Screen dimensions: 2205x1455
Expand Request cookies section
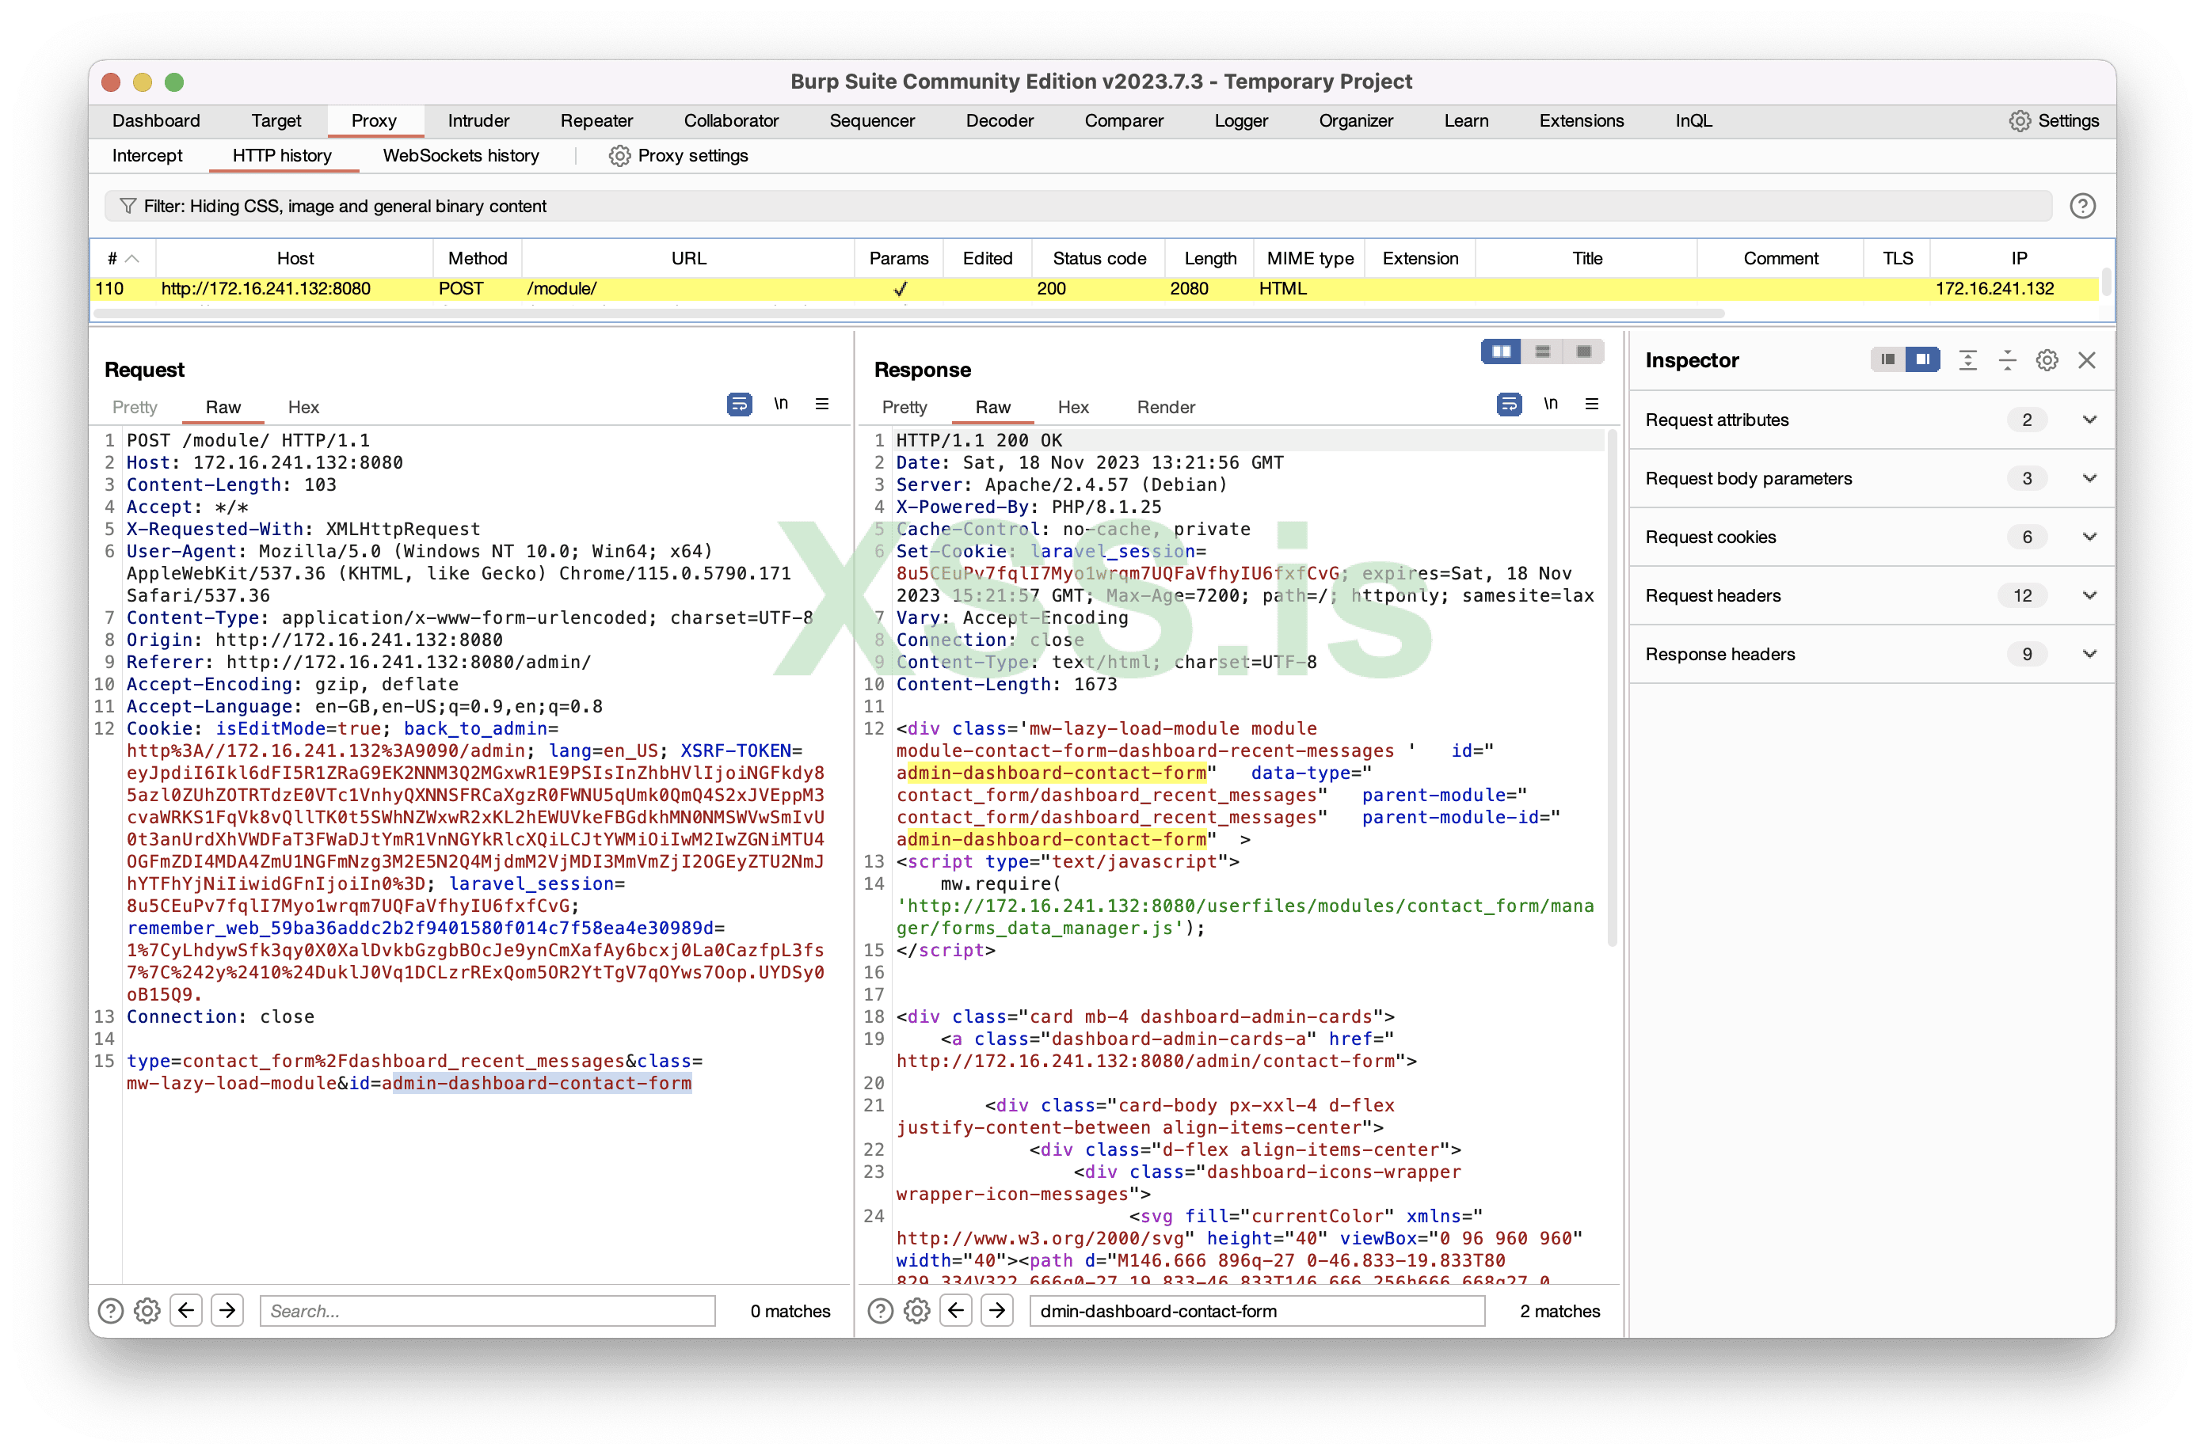click(x=2089, y=538)
